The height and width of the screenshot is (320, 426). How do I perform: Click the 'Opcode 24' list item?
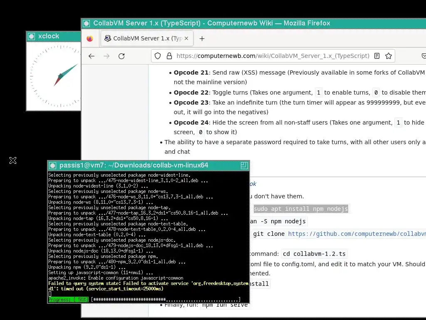point(299,127)
